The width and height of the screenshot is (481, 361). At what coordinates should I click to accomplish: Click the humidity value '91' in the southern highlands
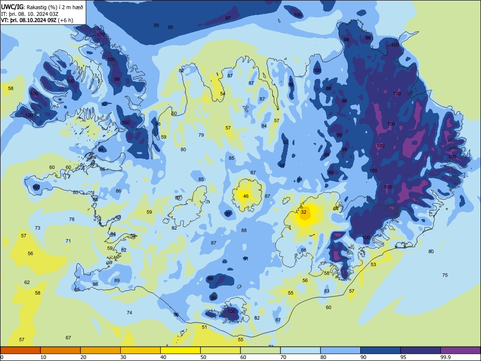pos(246,259)
